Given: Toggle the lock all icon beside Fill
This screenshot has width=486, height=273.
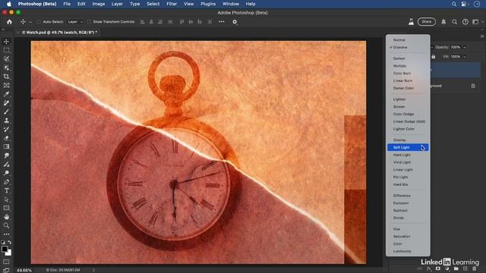Looking at the screenshot, I should [x=434, y=57].
